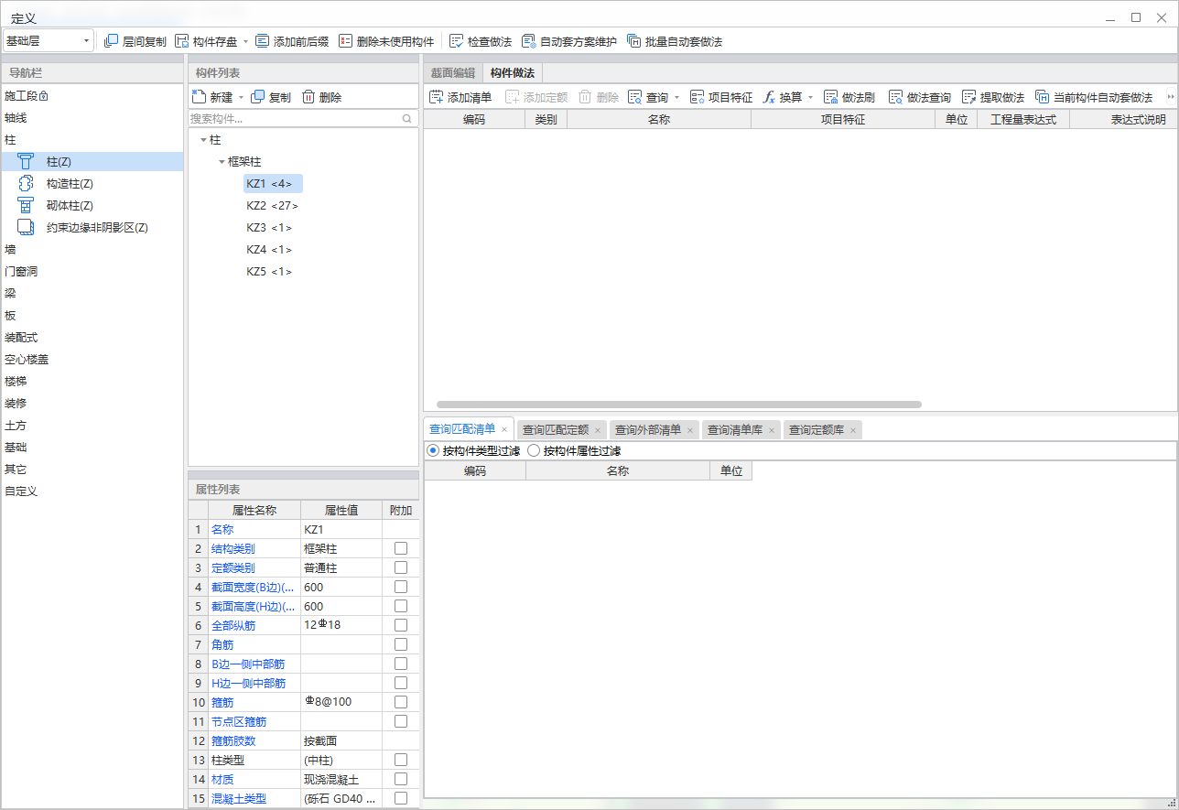Open the 构件存盘 dropdown arrow

(246, 42)
